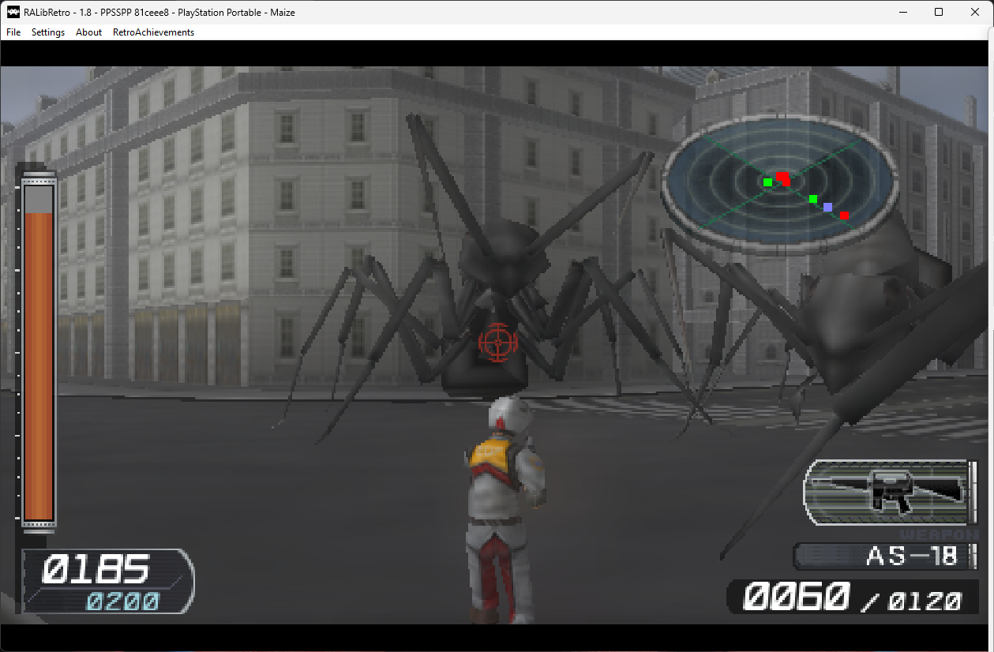The height and width of the screenshot is (652, 994).
Task: Click the 0185 armor value
Action: pyautogui.click(x=96, y=570)
